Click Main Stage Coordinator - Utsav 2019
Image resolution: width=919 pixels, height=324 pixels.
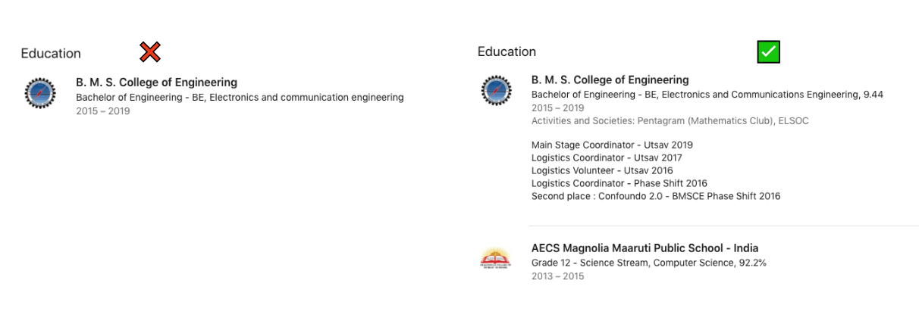click(612, 145)
